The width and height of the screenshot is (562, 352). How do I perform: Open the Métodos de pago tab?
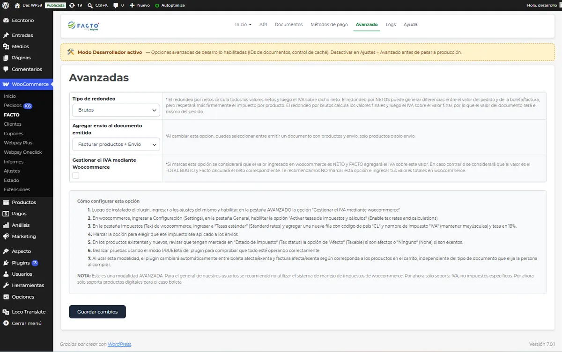click(x=329, y=24)
